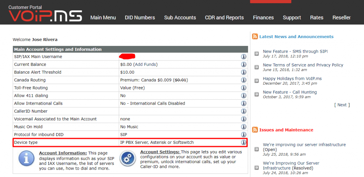Click arrow icon beside Happy Holidays news
364x177 pixels.
tap(257, 81)
